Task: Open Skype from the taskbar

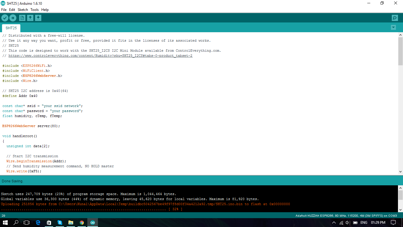Action: click(60, 223)
